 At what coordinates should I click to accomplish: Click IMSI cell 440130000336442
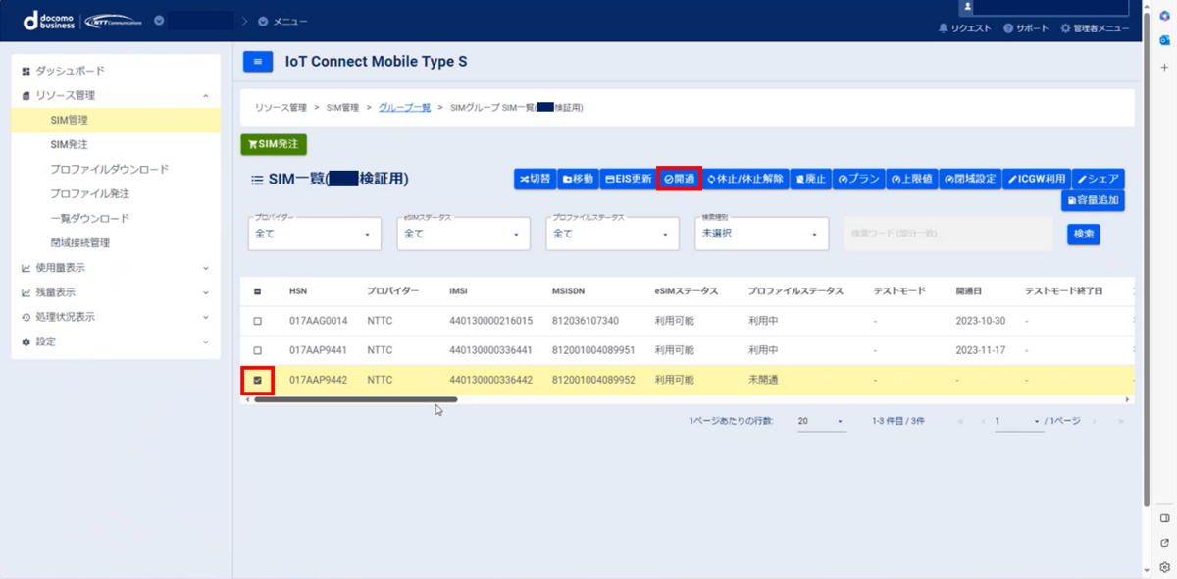[490, 380]
